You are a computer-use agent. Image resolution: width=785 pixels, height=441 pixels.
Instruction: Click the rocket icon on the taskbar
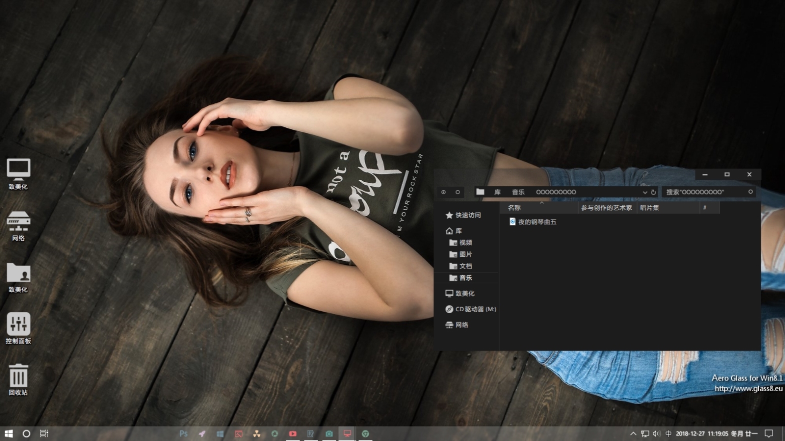pyautogui.click(x=202, y=434)
